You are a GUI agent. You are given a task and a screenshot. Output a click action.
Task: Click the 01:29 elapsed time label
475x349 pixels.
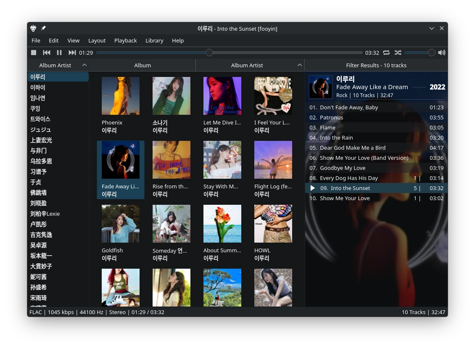(x=86, y=53)
